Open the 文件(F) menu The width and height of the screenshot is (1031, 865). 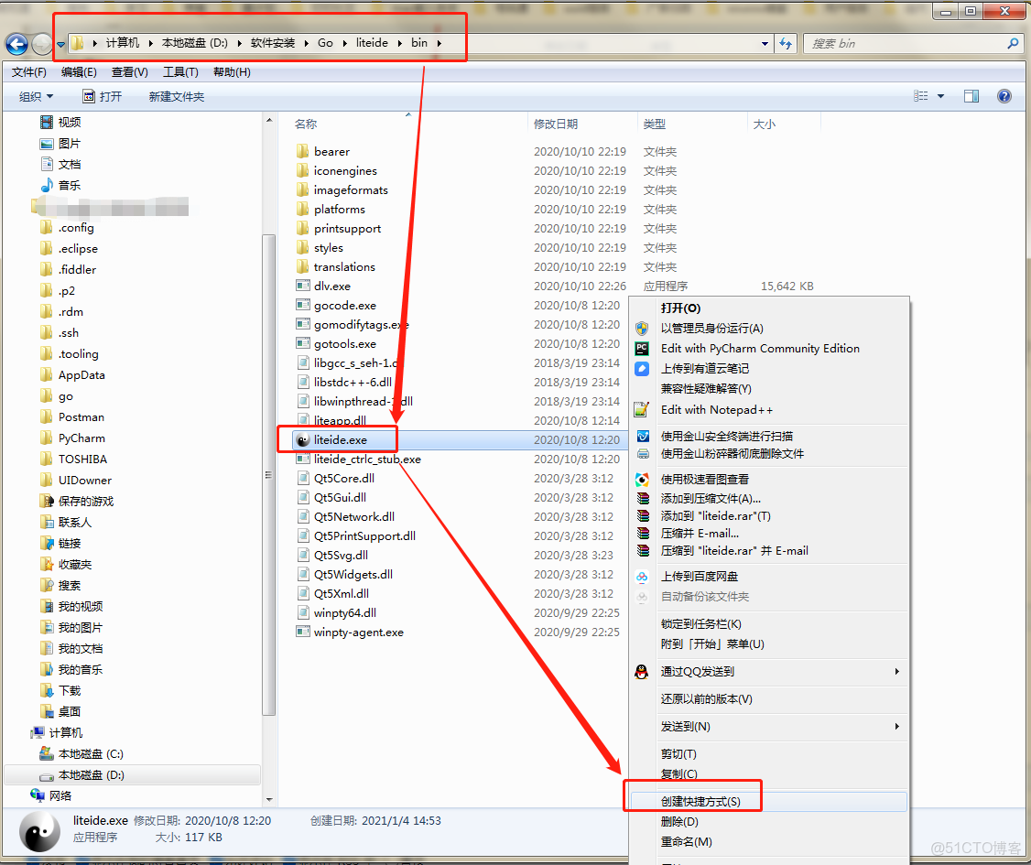pyautogui.click(x=29, y=72)
